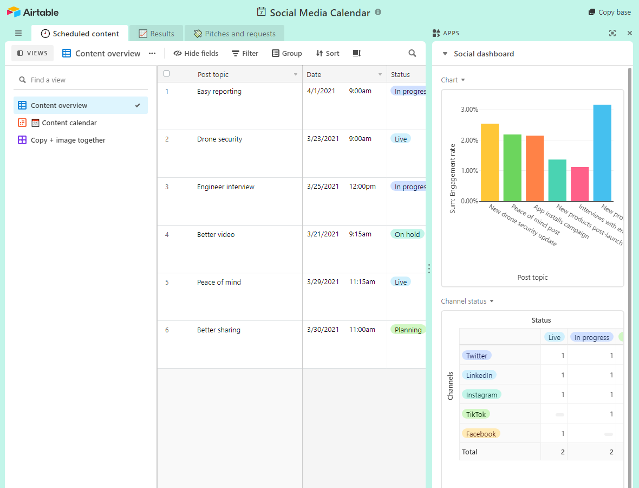Close the apps panel
Image resolution: width=639 pixels, height=488 pixels.
[630, 33]
